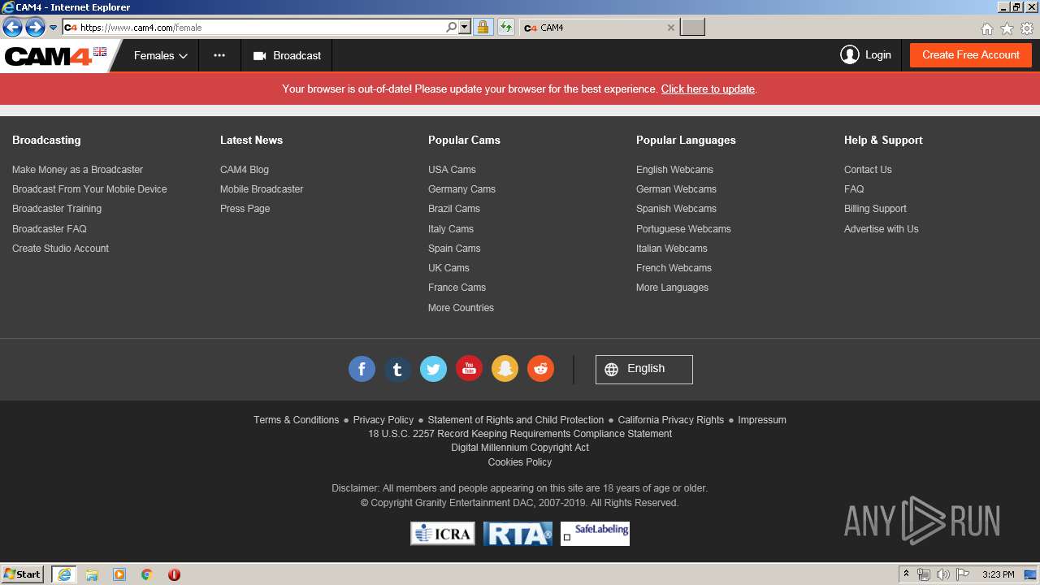The width and height of the screenshot is (1040, 585).
Task: Open the YouTube social icon
Action: click(469, 369)
